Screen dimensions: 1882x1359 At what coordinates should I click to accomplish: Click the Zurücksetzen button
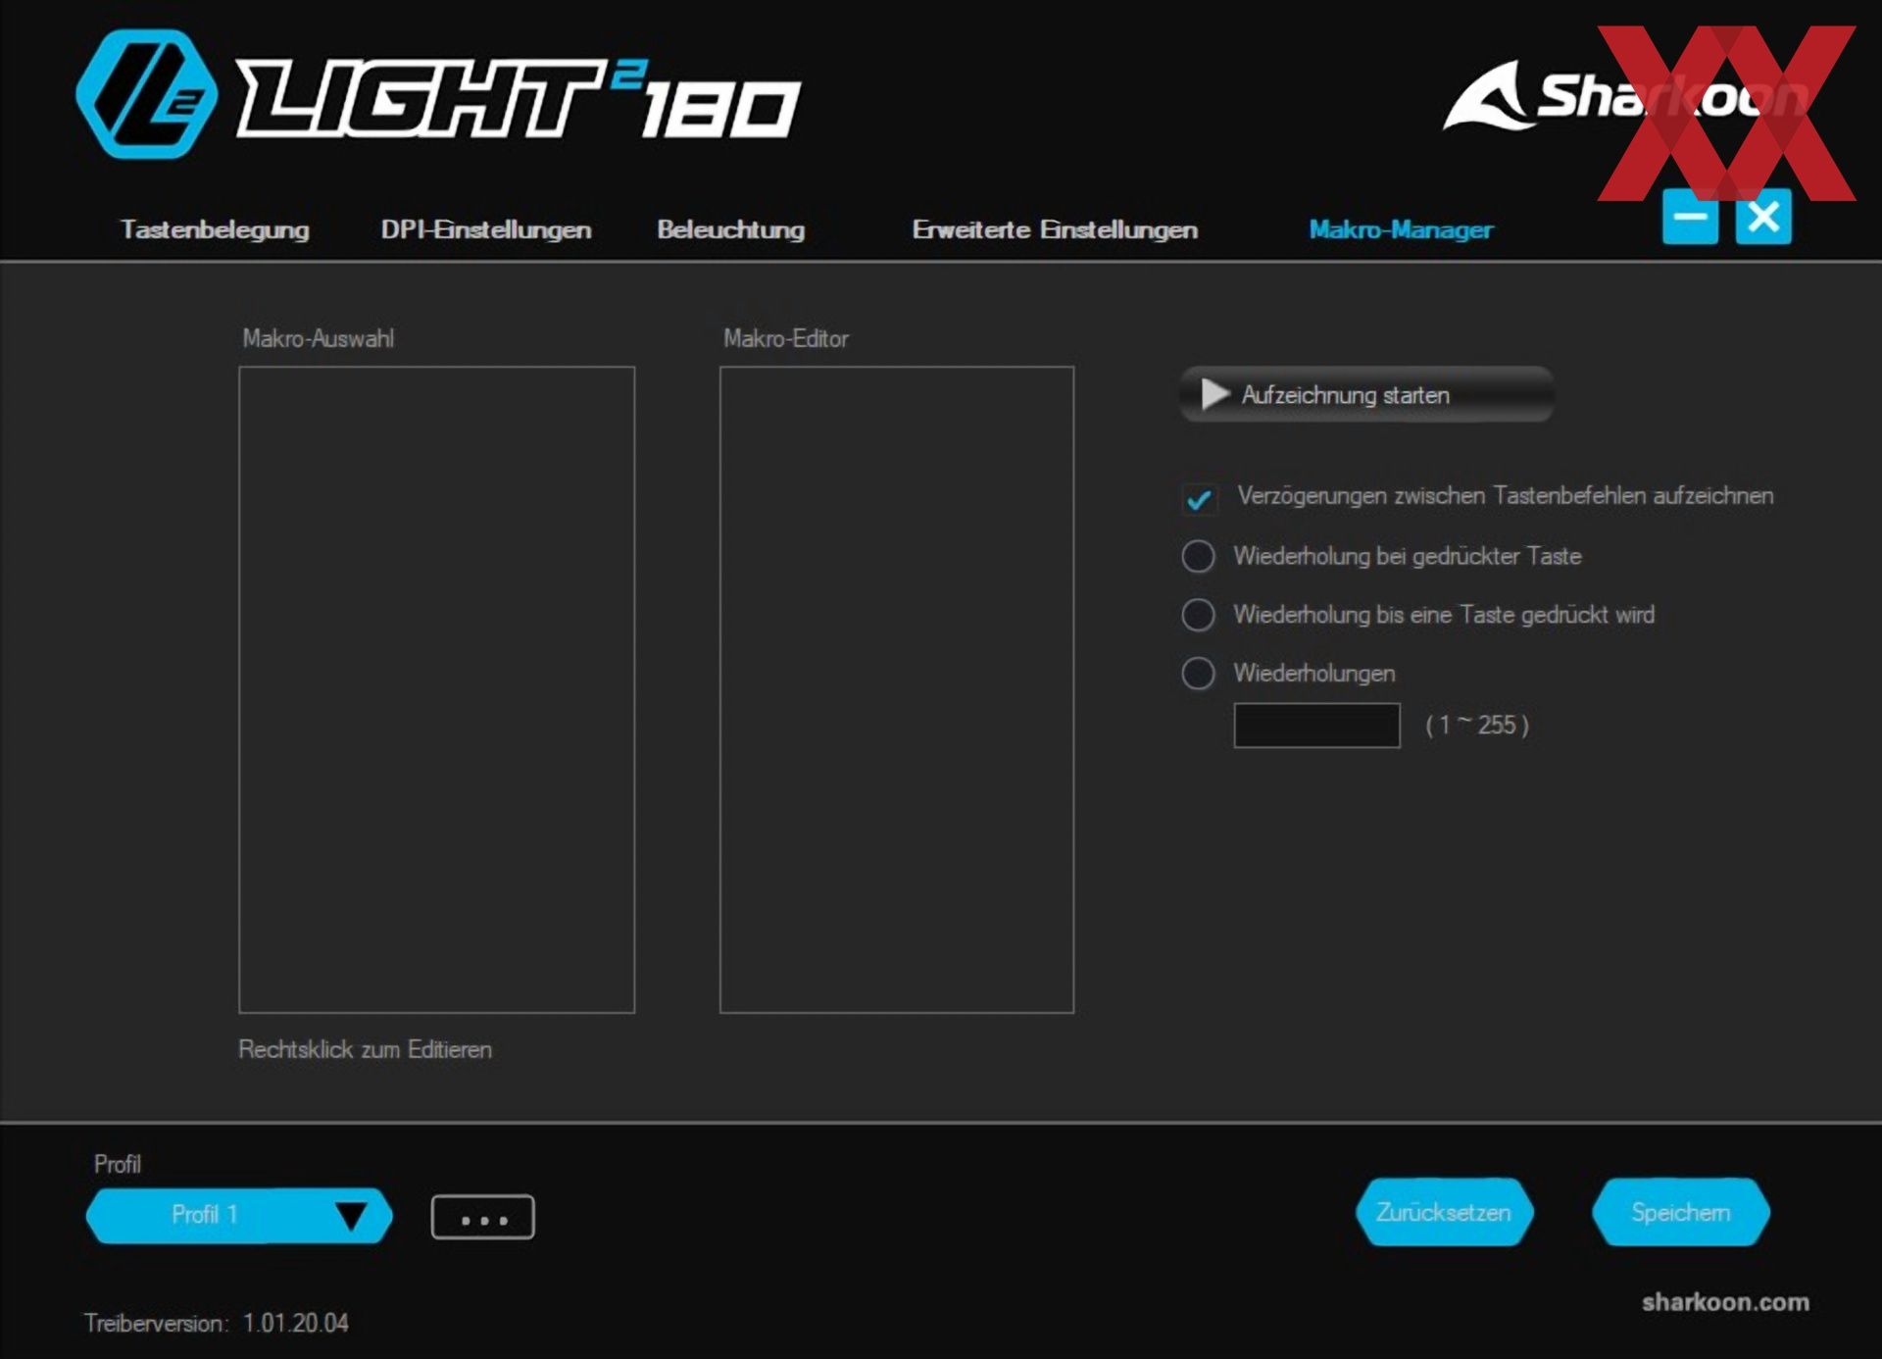(1444, 1213)
